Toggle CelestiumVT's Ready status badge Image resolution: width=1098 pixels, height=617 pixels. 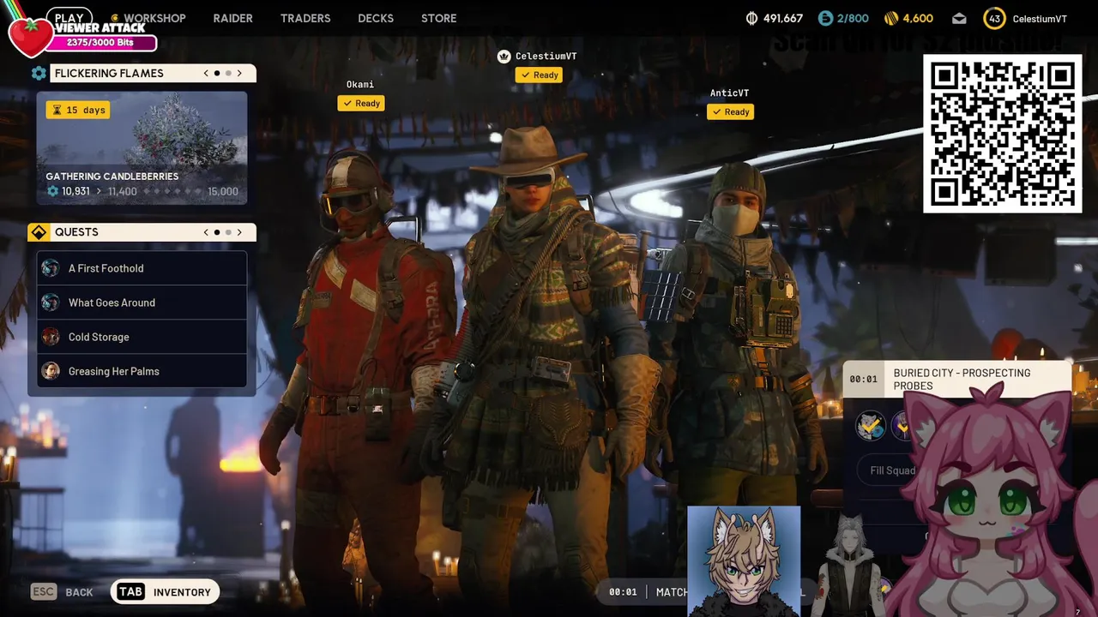coord(539,75)
